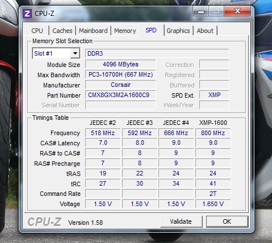
Task: Click the tRC value 41 cell
Action: click(x=213, y=183)
